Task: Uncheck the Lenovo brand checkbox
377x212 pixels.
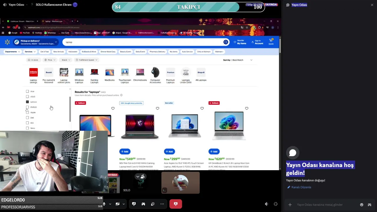Action: [27, 102]
